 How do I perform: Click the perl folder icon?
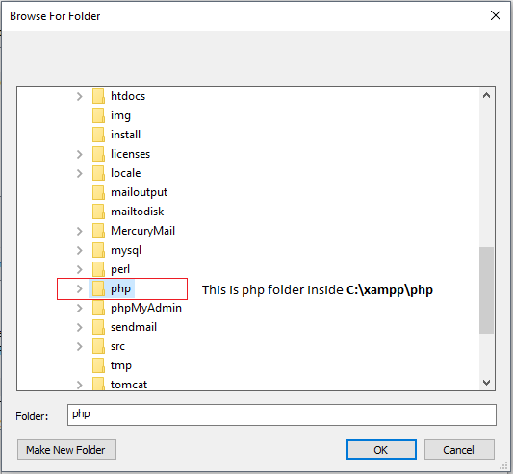pos(98,269)
